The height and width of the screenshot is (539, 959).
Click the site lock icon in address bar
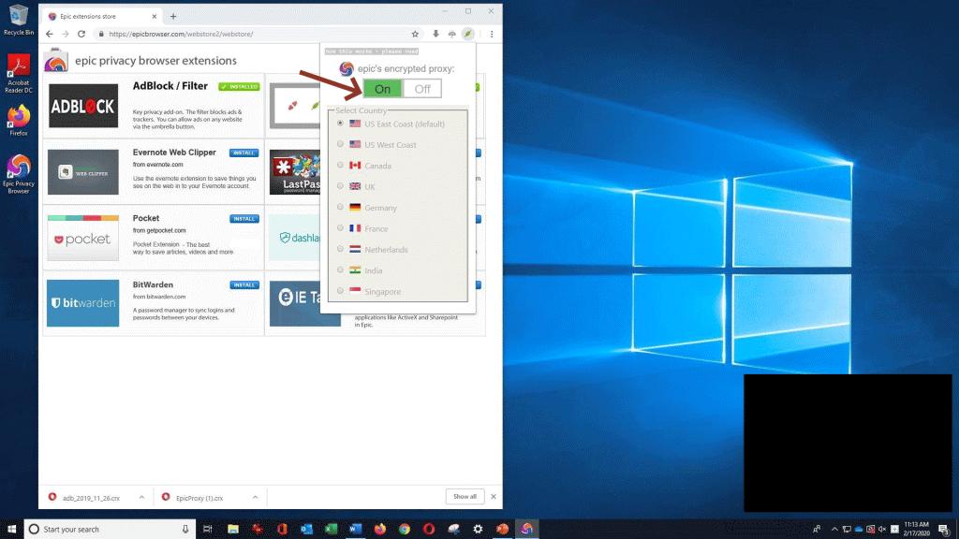pyautogui.click(x=101, y=35)
